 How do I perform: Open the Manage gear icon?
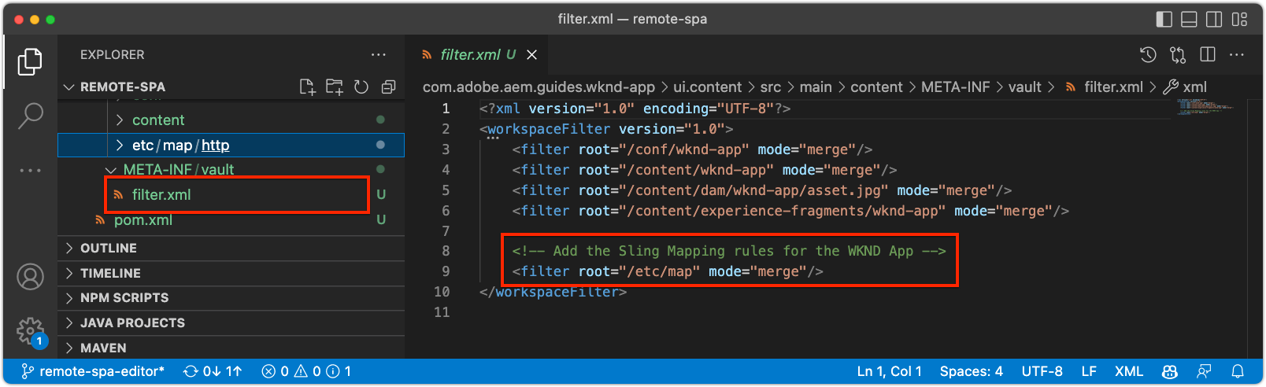(30, 330)
